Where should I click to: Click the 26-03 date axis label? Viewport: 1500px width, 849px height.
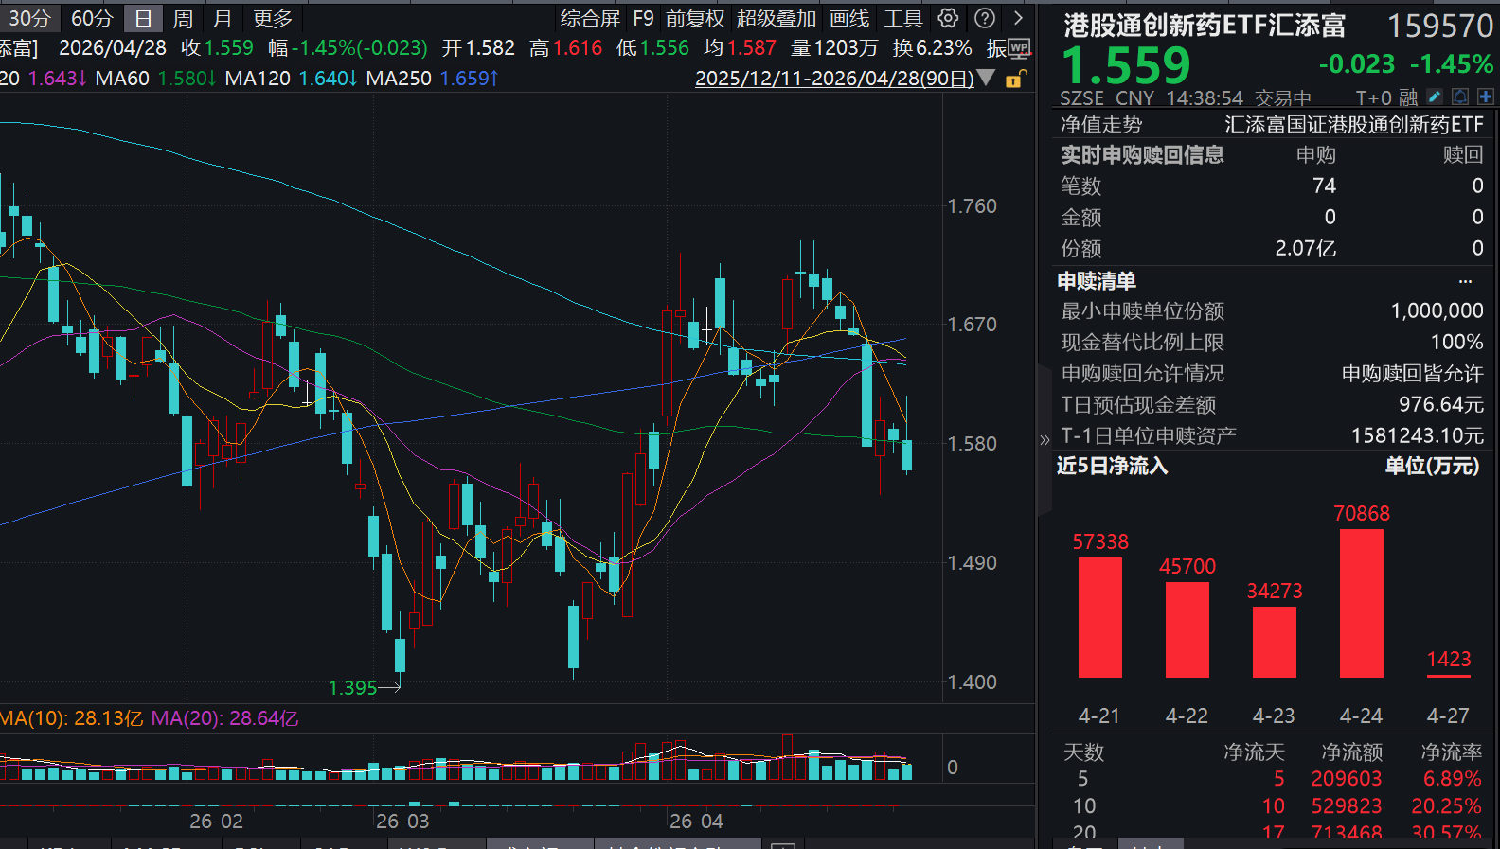402,822
